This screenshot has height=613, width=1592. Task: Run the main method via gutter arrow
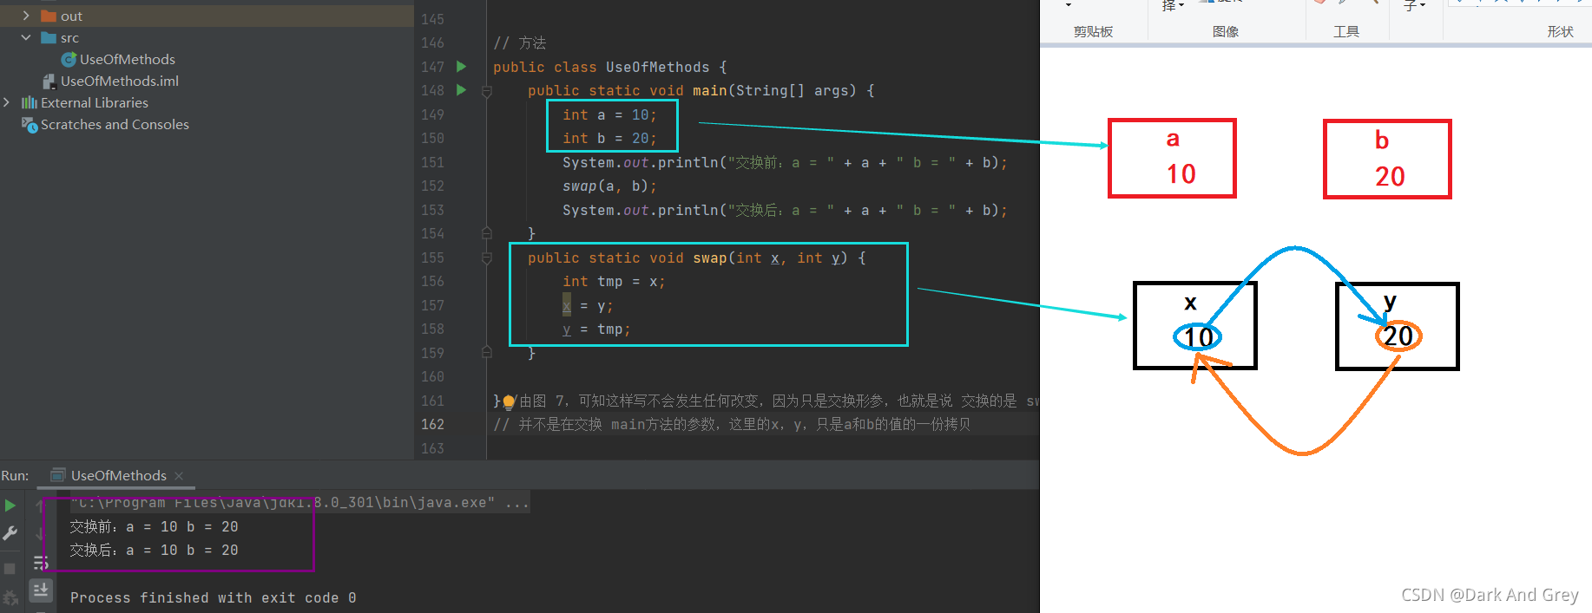click(462, 90)
